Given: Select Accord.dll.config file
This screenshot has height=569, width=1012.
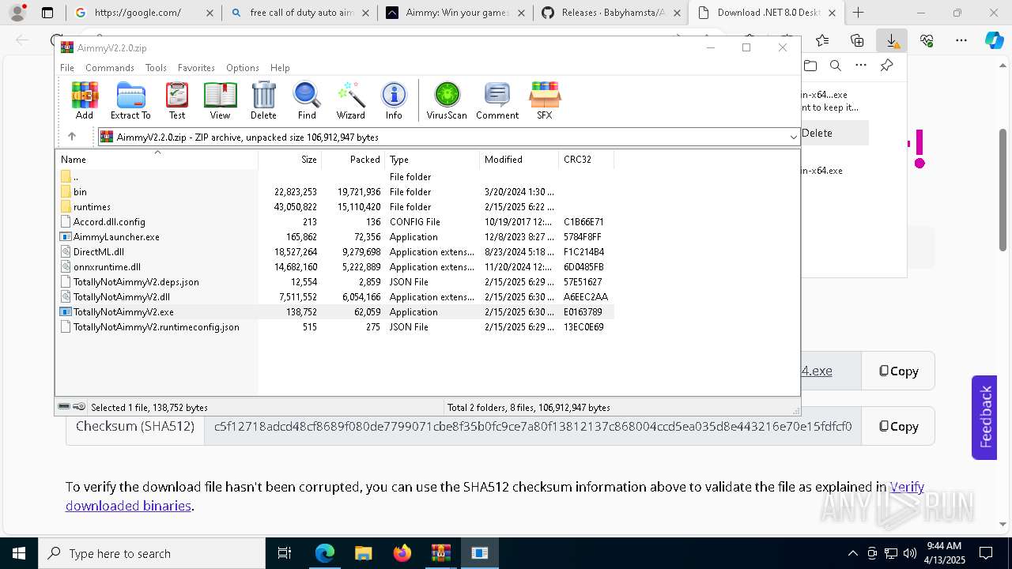Looking at the screenshot, I should coord(336,222).
